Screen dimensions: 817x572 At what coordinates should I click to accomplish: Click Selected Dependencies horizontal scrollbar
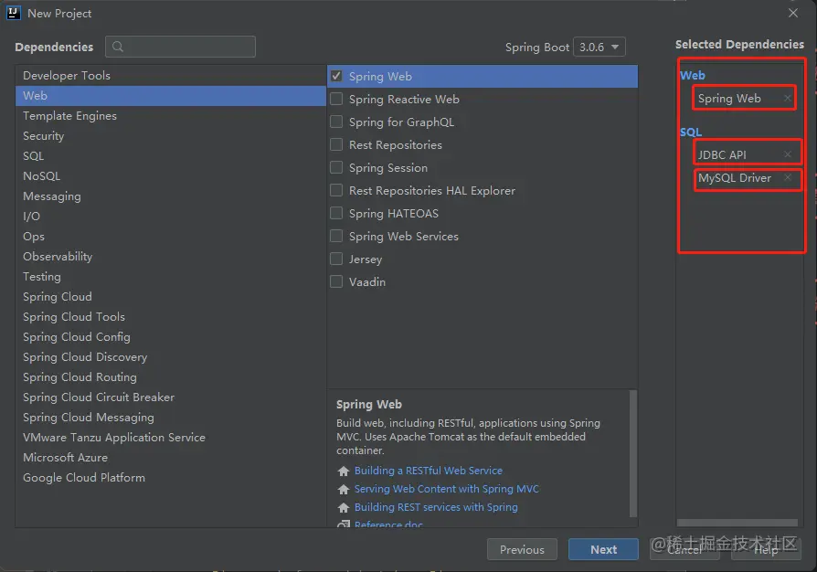[x=737, y=523]
